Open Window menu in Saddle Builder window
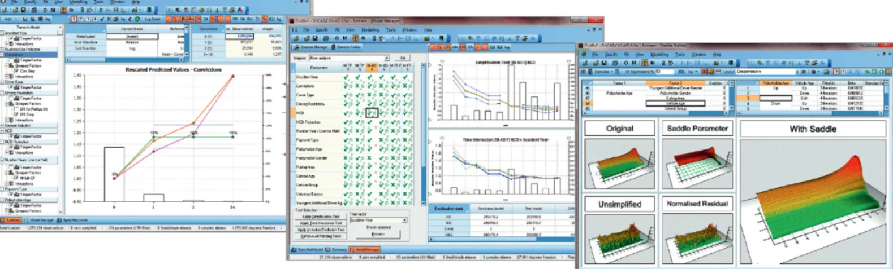Screen dimensions: 893x269 699,55
